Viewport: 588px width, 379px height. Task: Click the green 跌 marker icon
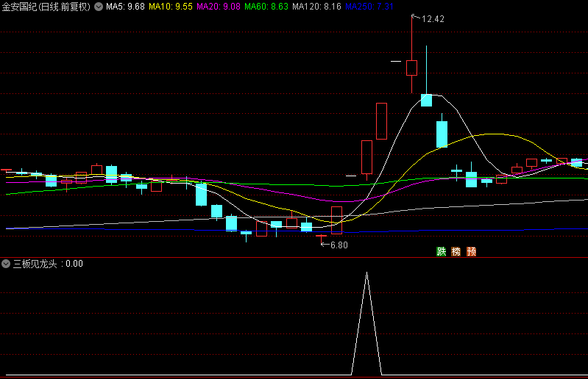click(442, 251)
